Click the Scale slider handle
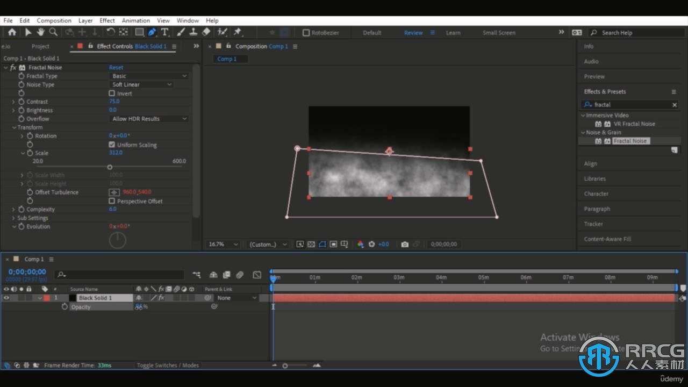 pos(110,167)
